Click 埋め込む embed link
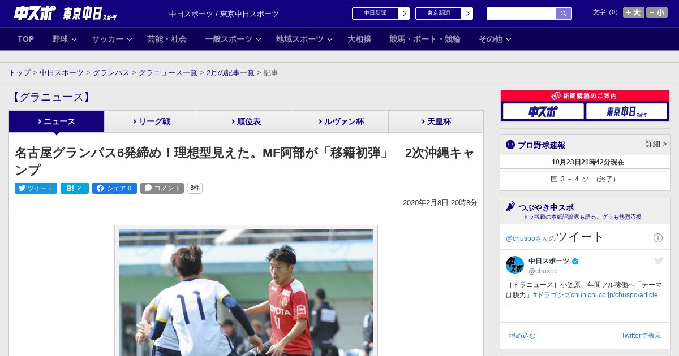The image size is (679, 356). 522,336
